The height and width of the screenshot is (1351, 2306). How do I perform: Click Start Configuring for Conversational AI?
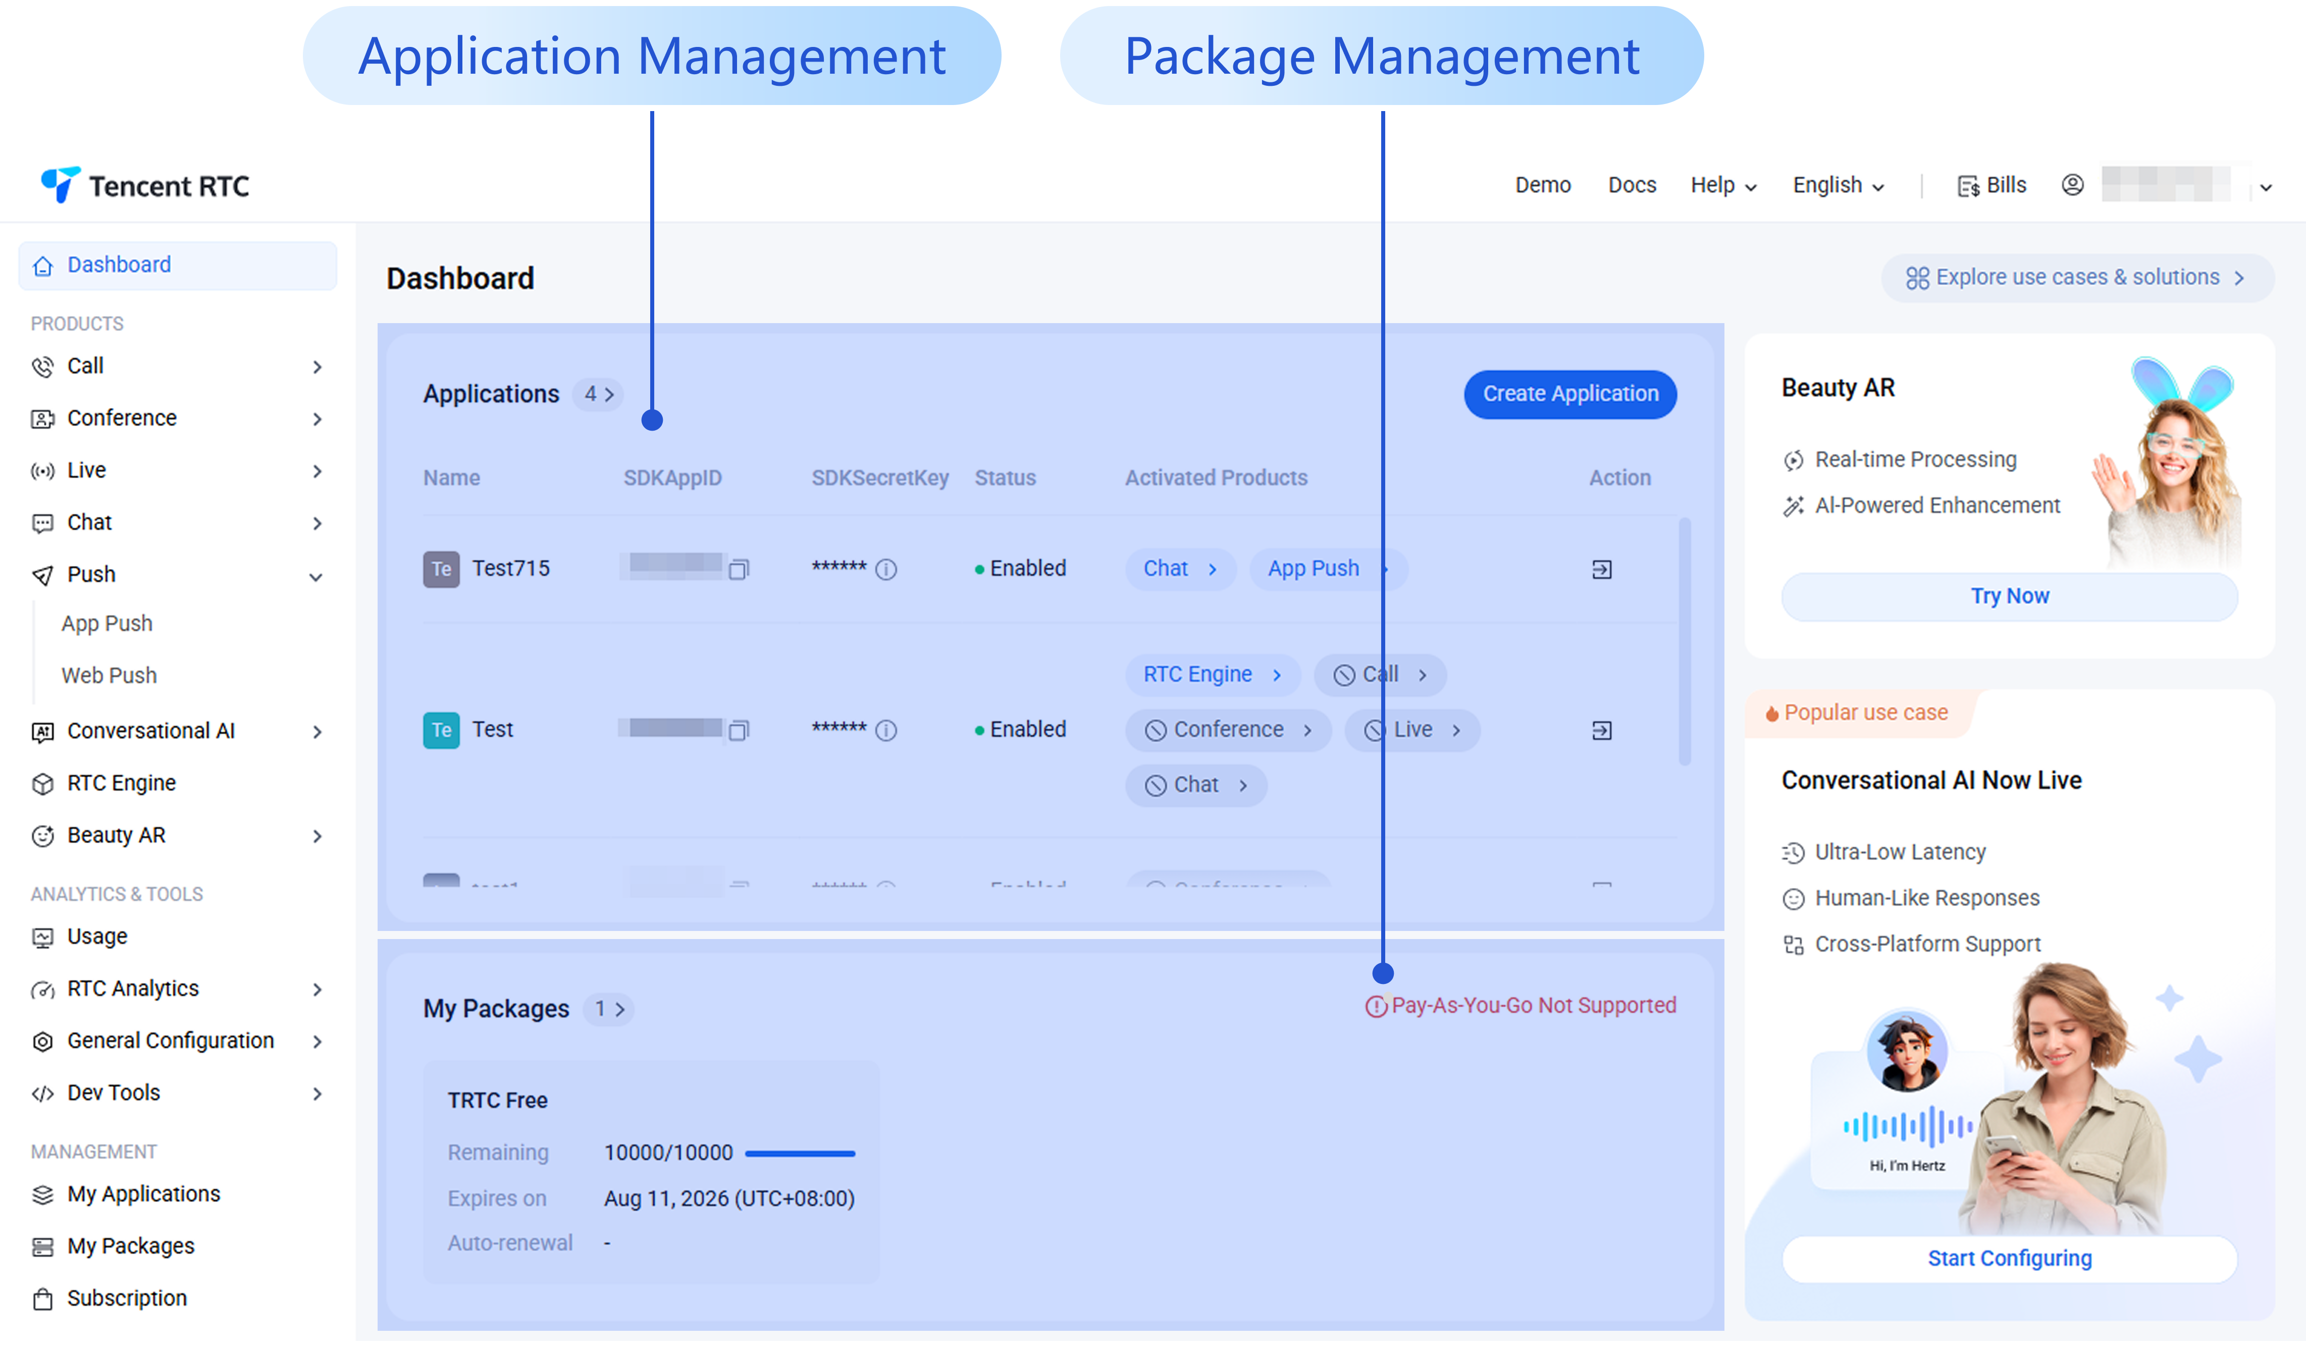tap(2010, 1260)
